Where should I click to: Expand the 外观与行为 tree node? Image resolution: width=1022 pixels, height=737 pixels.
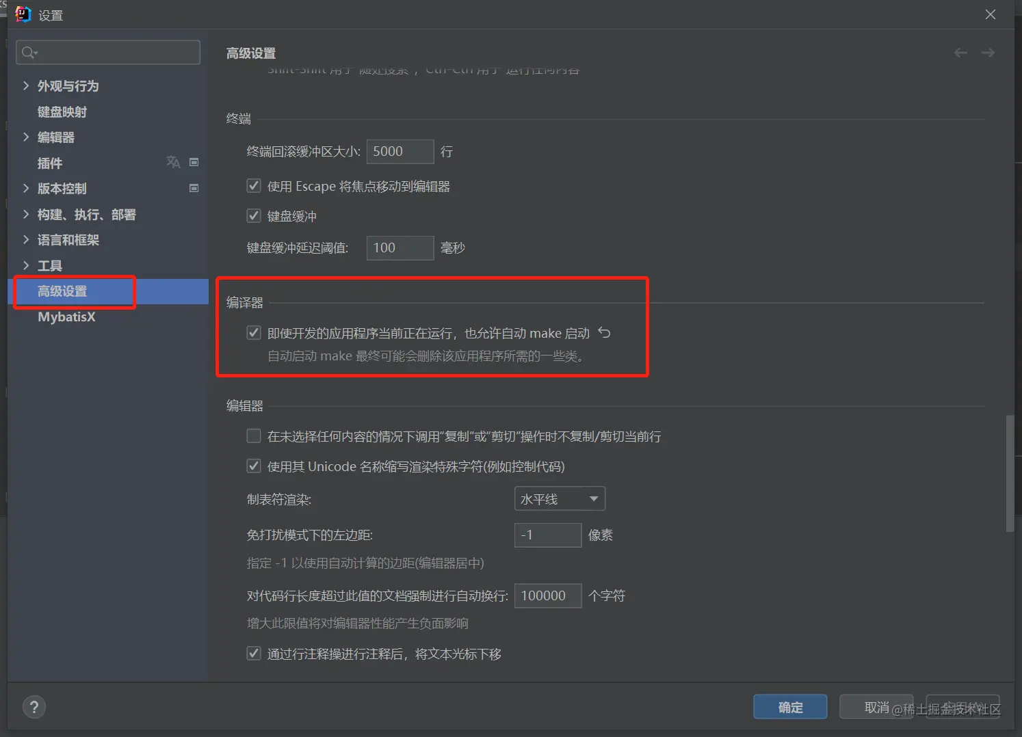pos(26,85)
